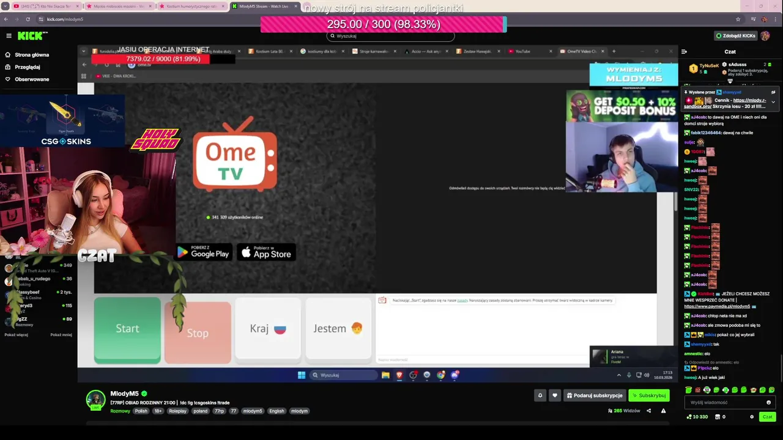
Task: Open Przeglądaj in sidebar
Action: tap(28, 67)
